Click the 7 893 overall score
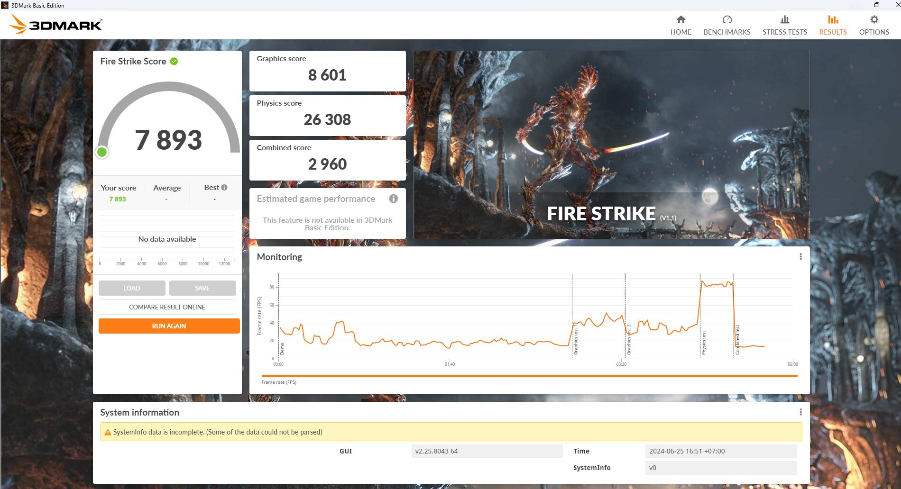 pyautogui.click(x=168, y=140)
